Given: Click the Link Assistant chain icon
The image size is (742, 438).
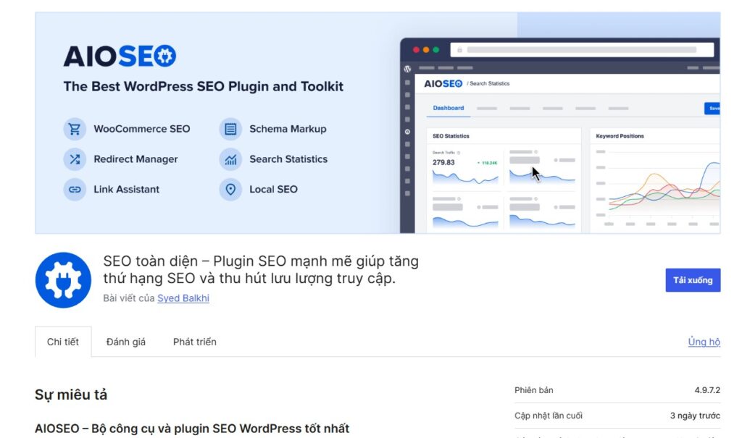Looking at the screenshot, I should point(75,190).
